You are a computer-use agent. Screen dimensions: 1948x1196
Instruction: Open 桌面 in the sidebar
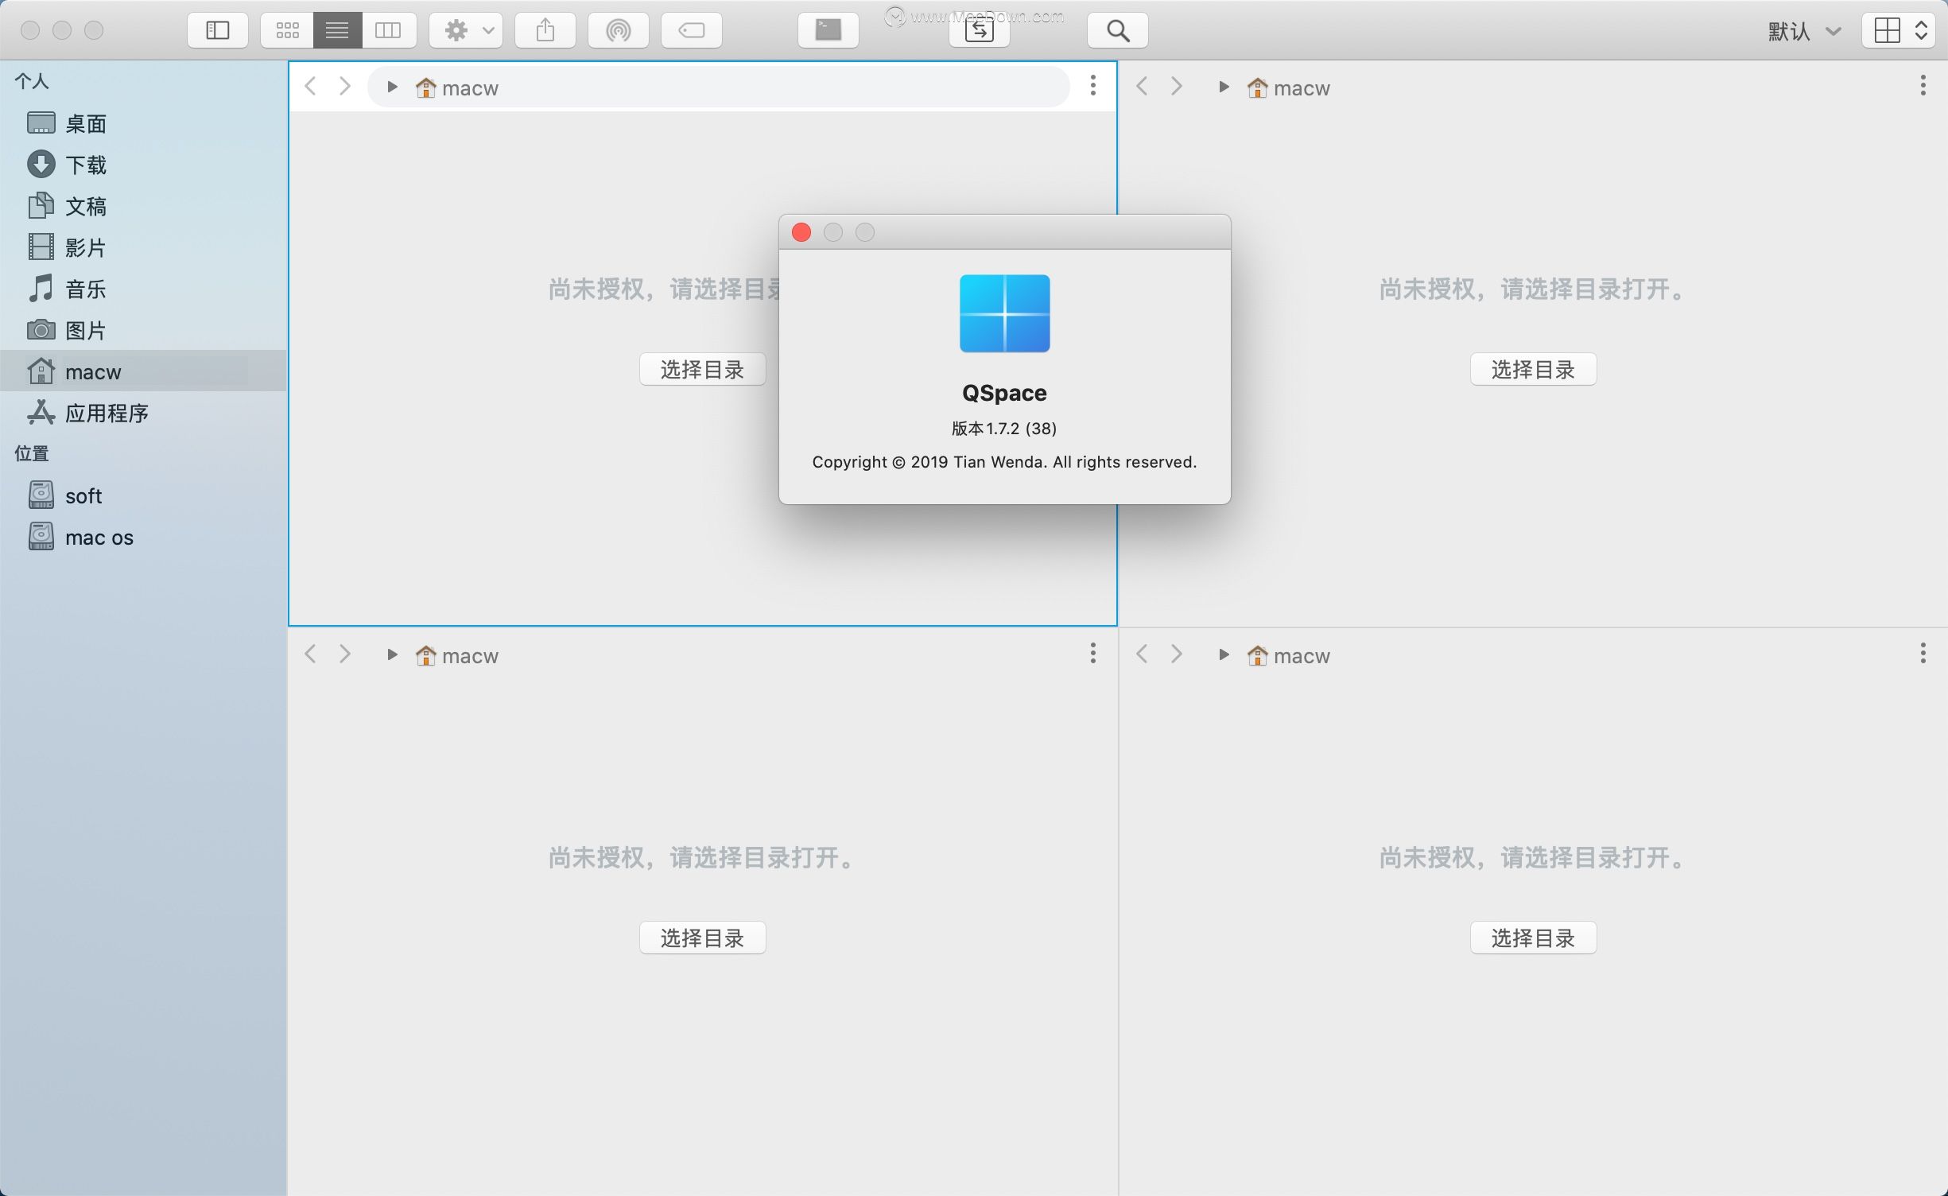(143, 123)
